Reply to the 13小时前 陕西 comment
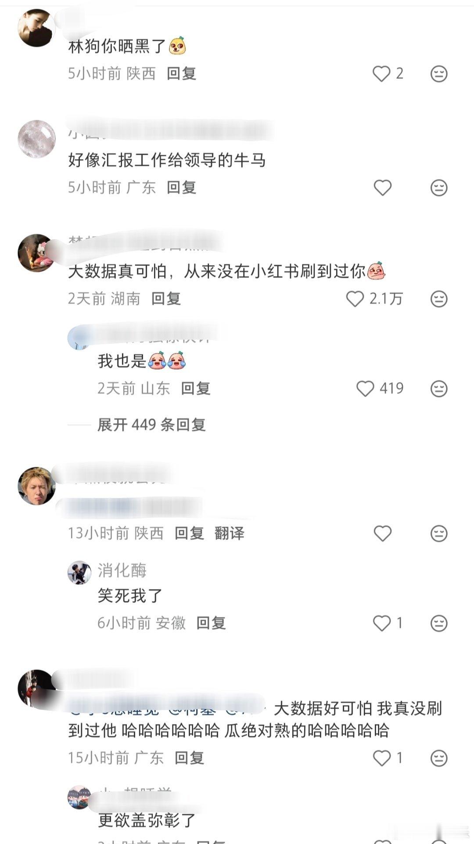The image size is (474, 844). pyautogui.click(x=189, y=533)
